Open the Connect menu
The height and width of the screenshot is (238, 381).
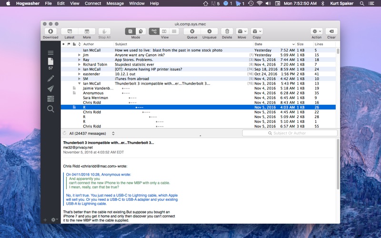tap(93, 3)
